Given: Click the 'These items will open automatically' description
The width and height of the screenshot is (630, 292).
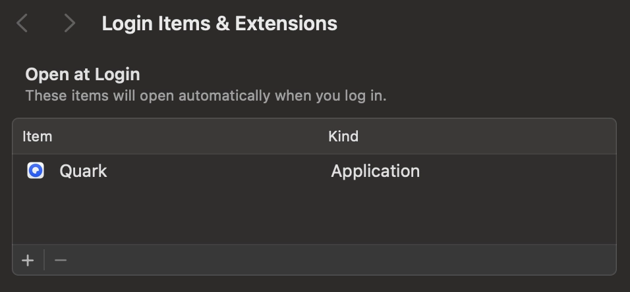Looking at the screenshot, I should (206, 96).
